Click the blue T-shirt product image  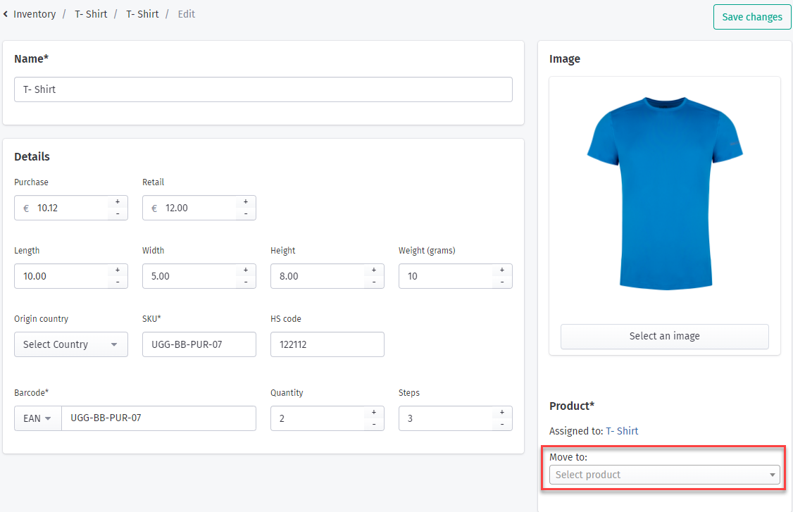pyautogui.click(x=665, y=193)
